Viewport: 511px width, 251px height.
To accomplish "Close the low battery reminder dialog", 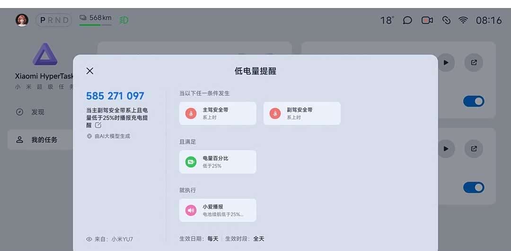I will click(x=90, y=71).
